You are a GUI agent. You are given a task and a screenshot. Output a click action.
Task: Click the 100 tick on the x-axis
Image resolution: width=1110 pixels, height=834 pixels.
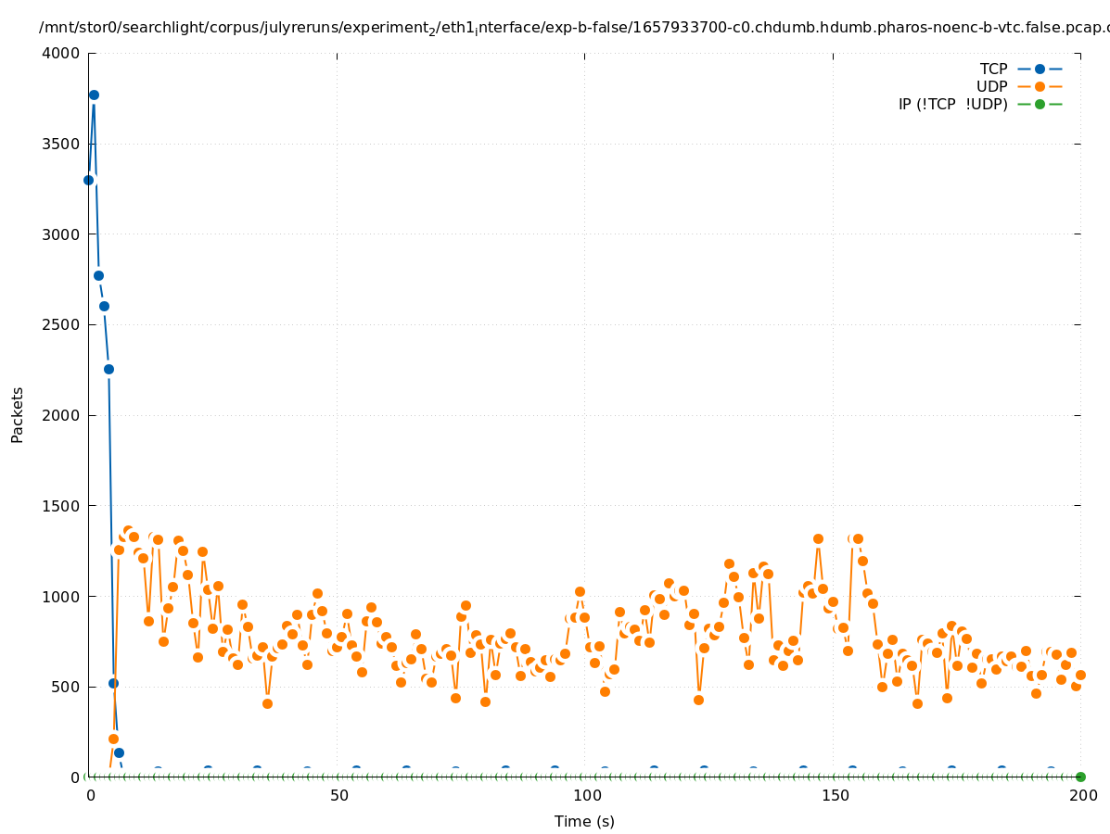586,796
